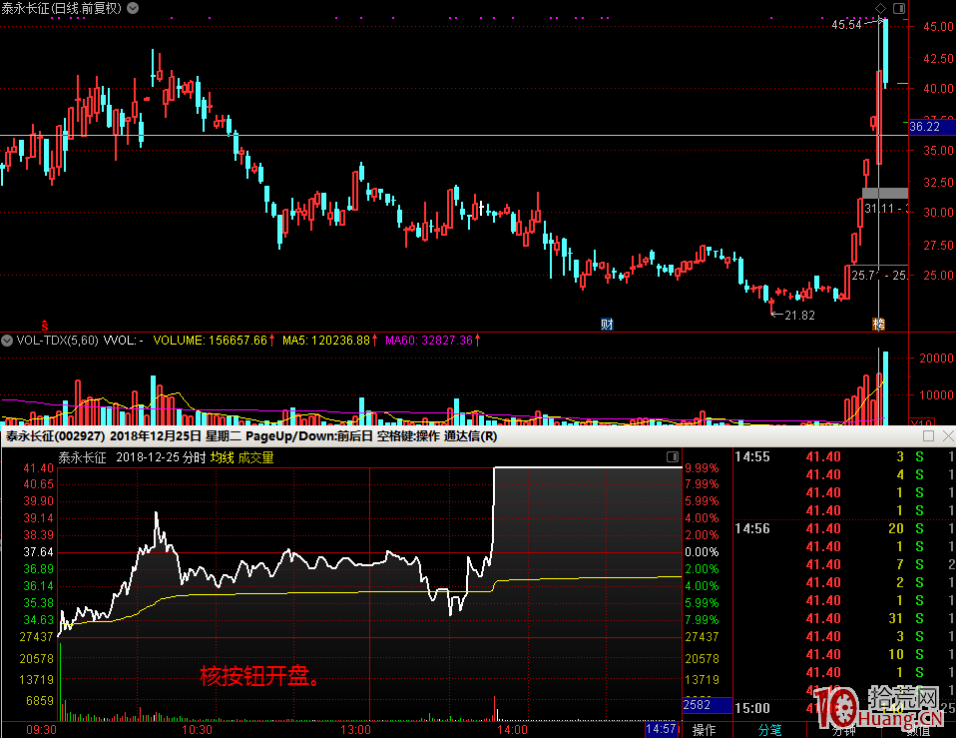The width and height of the screenshot is (956, 738).
Task: Click the 泰永长征(日线.前复权) chart title
Action: click(x=61, y=9)
